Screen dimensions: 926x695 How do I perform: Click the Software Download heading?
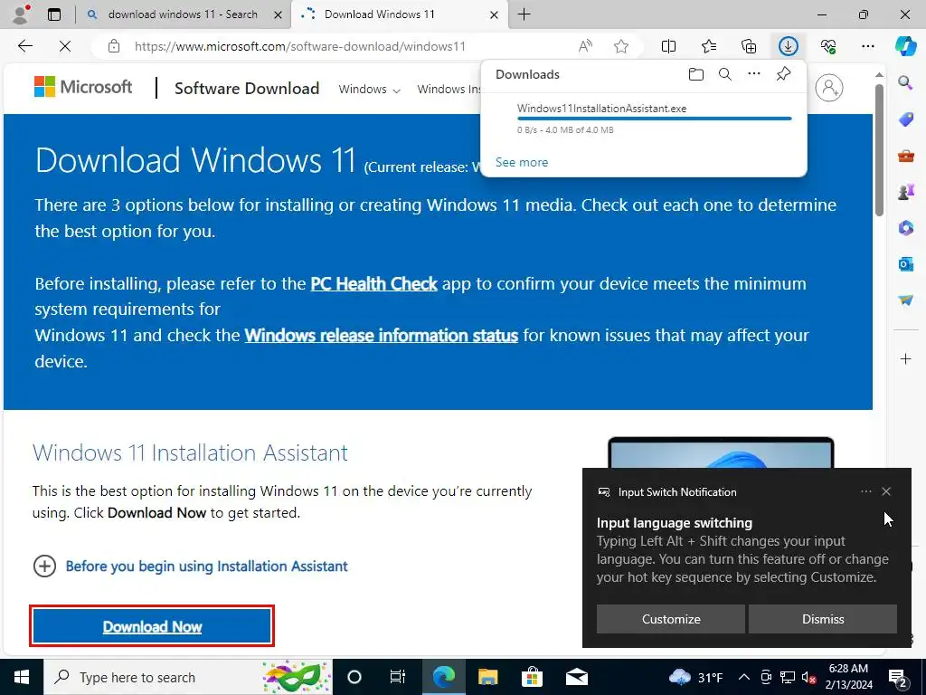[247, 89]
